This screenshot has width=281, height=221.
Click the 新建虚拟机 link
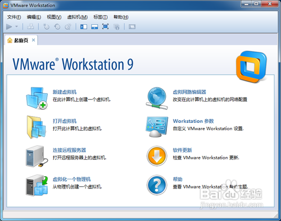click(65, 92)
